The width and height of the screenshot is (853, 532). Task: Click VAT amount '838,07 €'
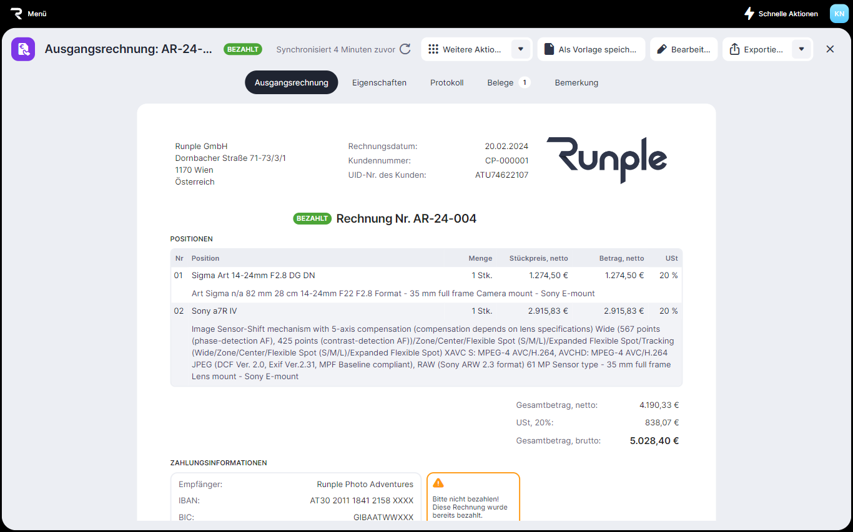[x=662, y=423]
